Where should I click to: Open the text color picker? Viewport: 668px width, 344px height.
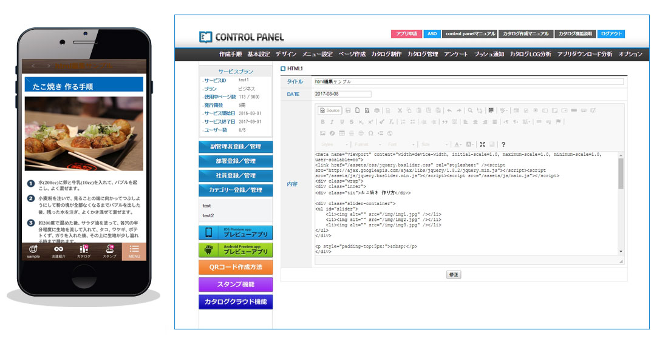(458, 144)
